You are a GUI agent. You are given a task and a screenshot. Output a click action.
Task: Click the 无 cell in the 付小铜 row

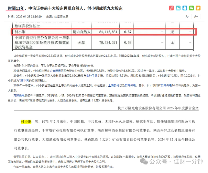[172, 32]
